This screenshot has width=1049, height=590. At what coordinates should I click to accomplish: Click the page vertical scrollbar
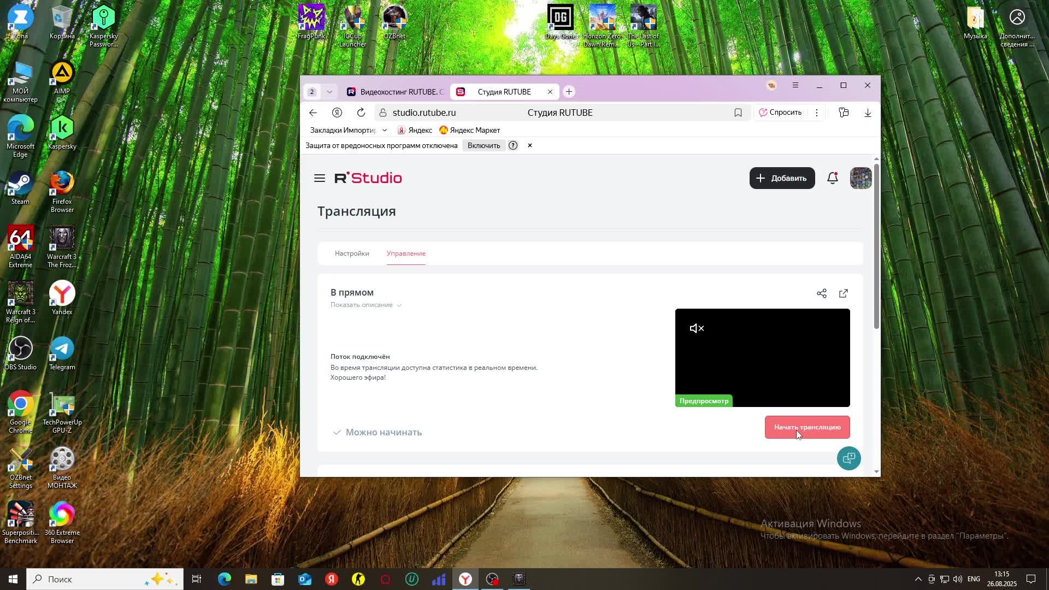(876, 246)
